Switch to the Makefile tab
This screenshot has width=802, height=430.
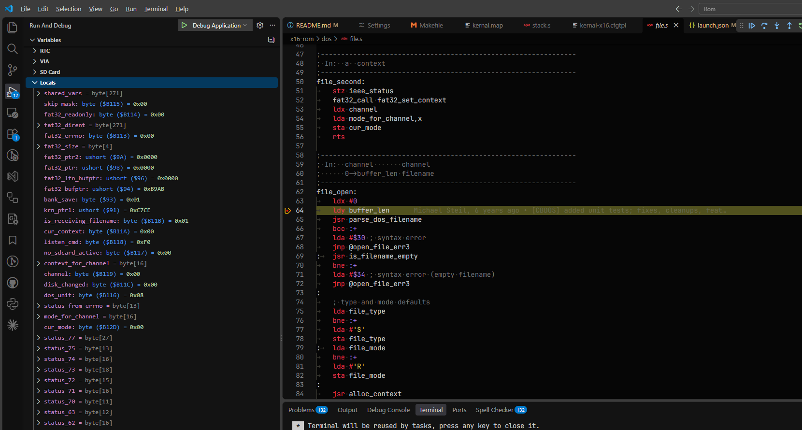427,25
